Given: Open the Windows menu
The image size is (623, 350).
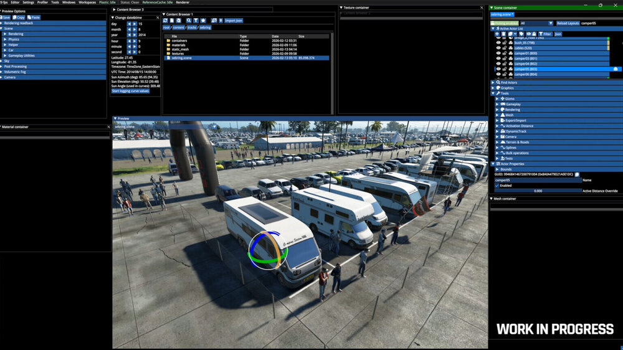Looking at the screenshot, I should [69, 2].
